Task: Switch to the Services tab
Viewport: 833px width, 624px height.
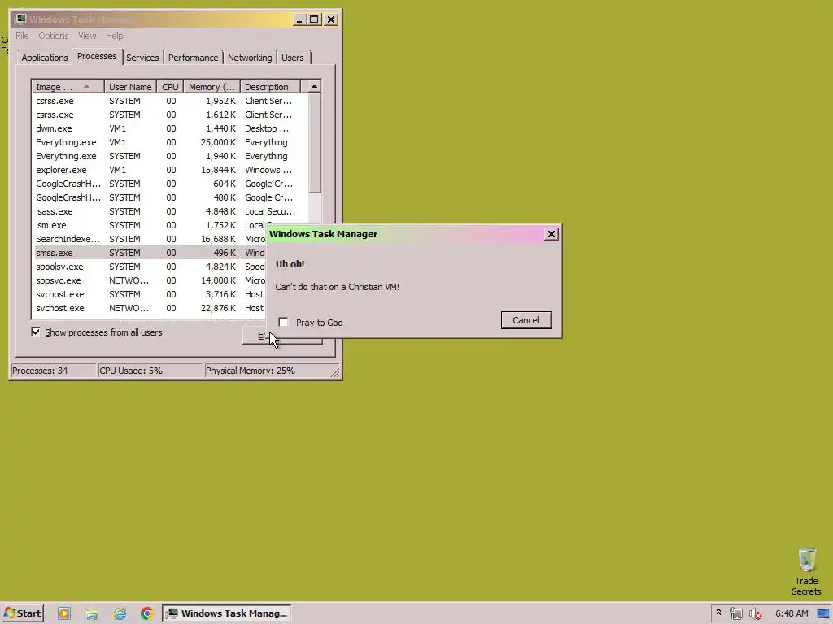Action: [x=142, y=58]
